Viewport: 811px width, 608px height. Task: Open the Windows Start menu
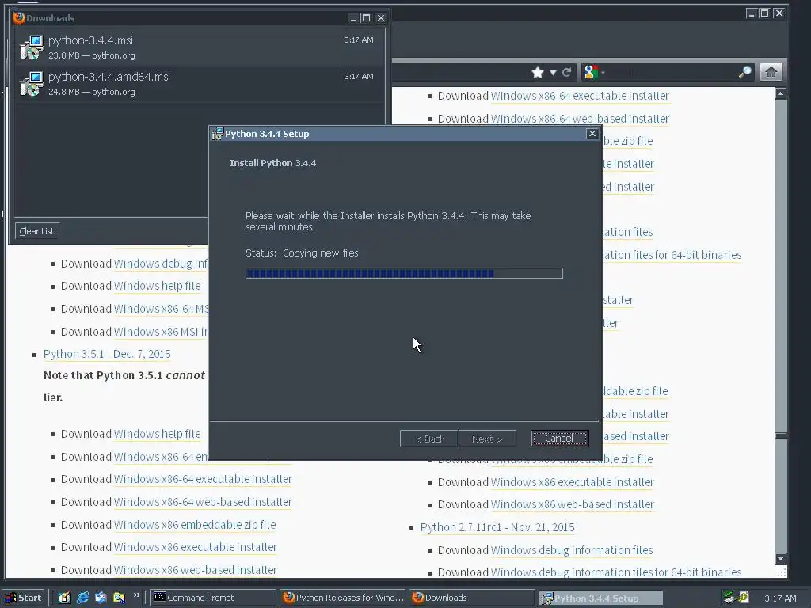tap(24, 598)
